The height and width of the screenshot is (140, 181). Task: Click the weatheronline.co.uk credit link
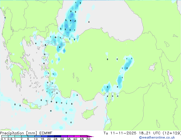point(157,137)
